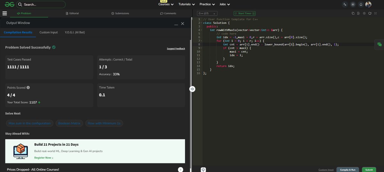The image size is (384, 172).
Task: Open the user profile avatar
Action: pos(368,4)
